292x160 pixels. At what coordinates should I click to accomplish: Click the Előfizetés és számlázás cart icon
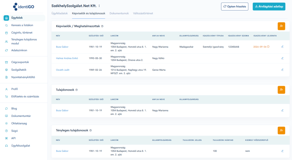click(x=6, y=97)
